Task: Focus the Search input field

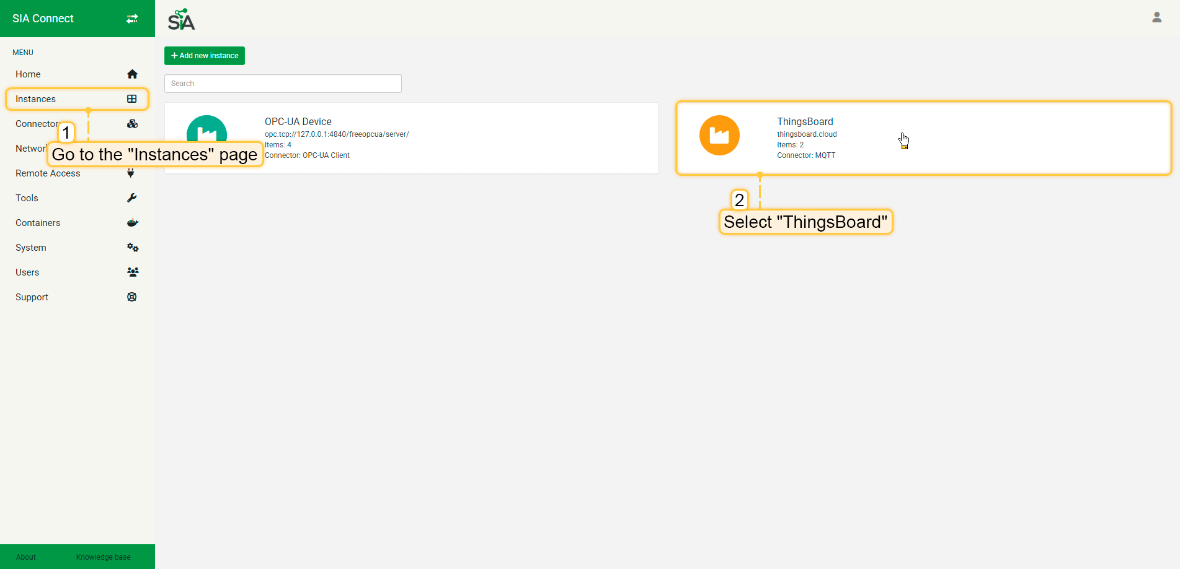Action: click(x=283, y=84)
